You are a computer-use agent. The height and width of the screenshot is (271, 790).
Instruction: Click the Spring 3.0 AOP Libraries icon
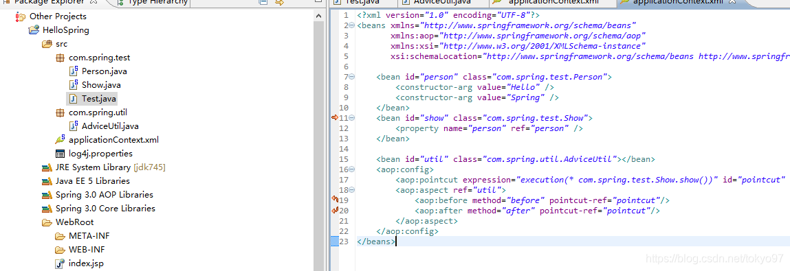(x=47, y=195)
